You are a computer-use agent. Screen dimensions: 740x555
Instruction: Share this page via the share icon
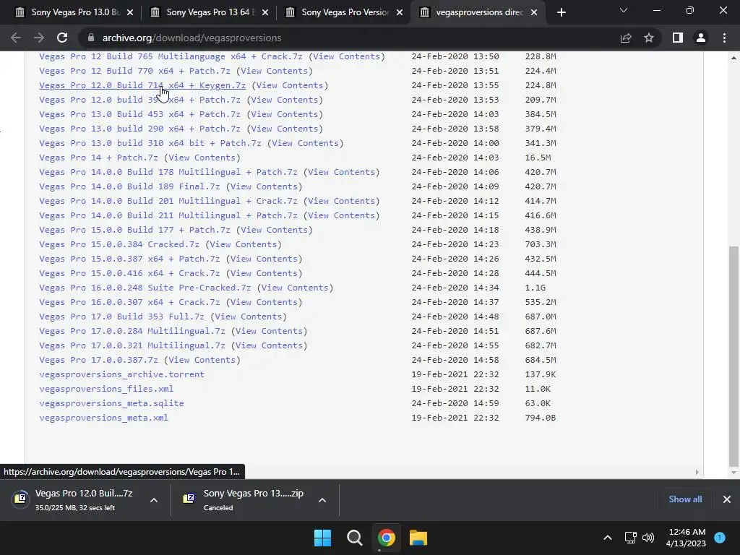[x=626, y=38]
